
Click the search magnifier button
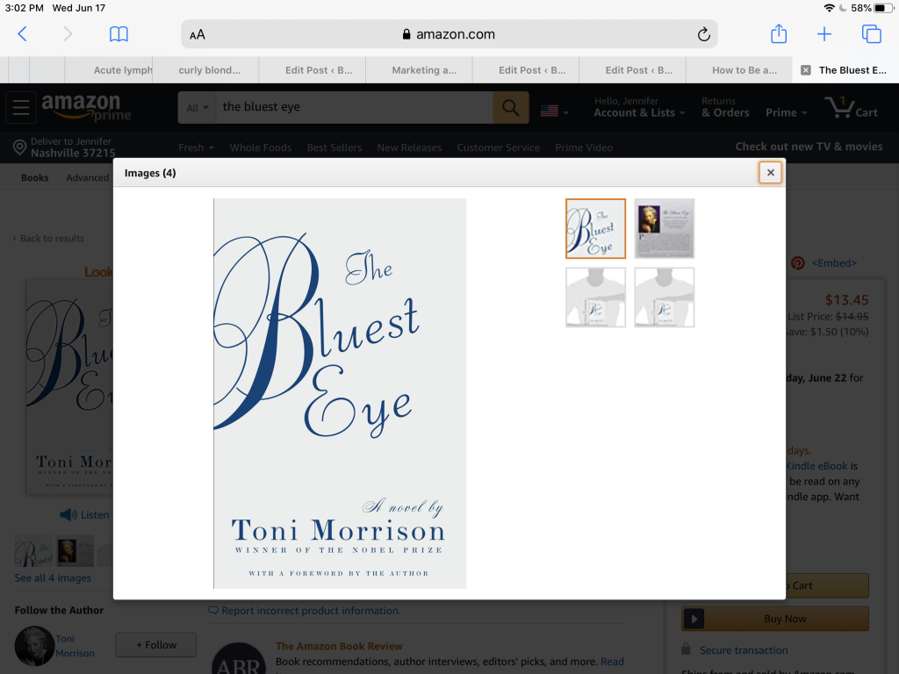pos(510,107)
